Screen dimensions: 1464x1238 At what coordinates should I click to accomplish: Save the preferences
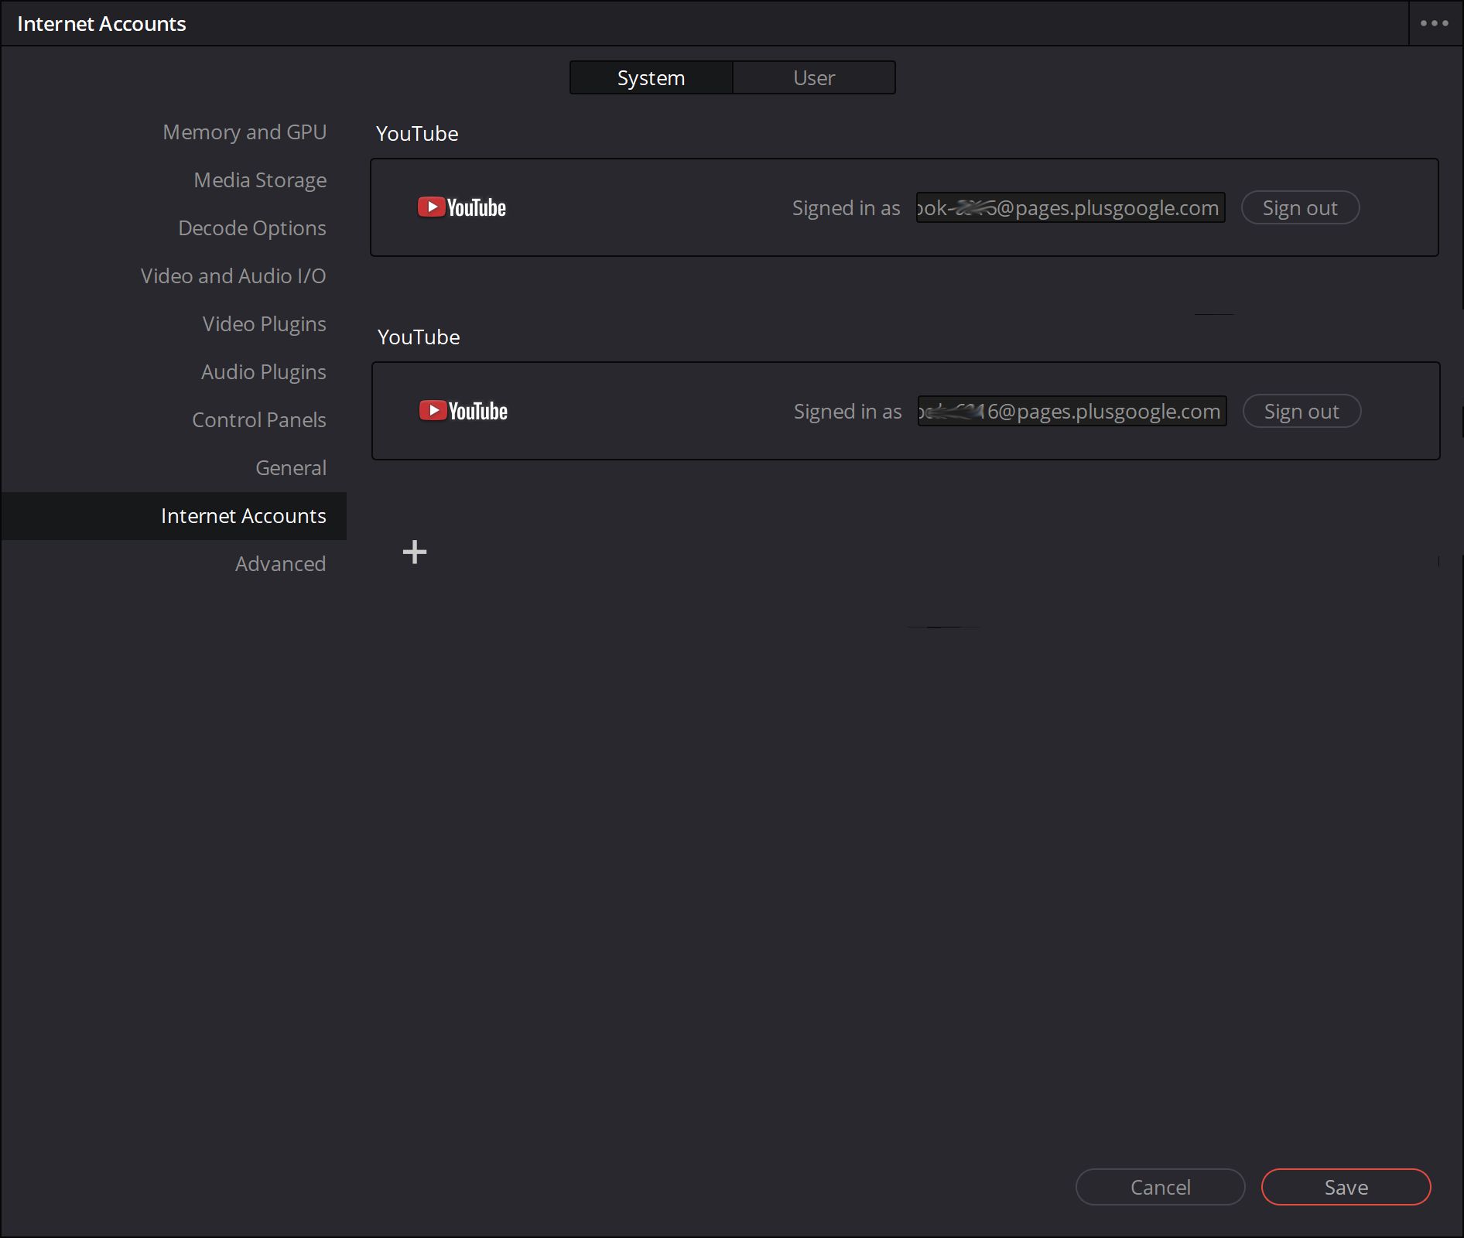(1346, 1187)
